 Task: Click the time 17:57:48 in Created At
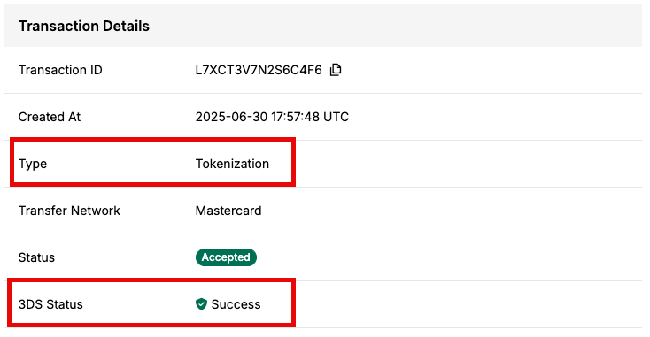tap(295, 117)
